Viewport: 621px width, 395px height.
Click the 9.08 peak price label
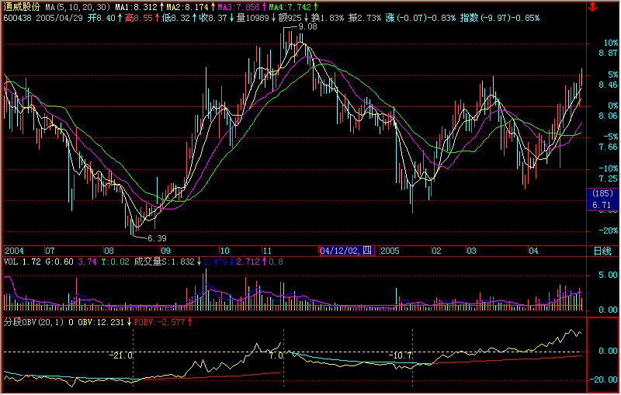(307, 27)
